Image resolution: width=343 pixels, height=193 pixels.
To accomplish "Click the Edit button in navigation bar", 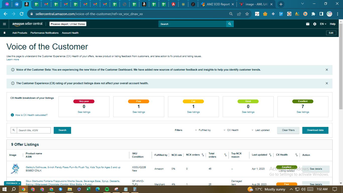I will coord(331,33).
